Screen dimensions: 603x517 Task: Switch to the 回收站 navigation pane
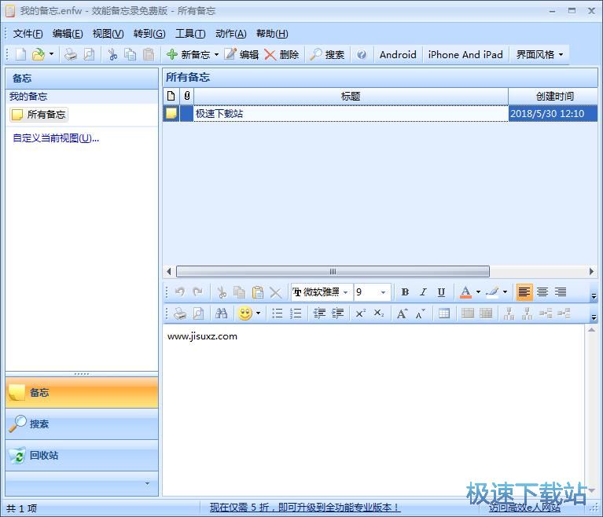(x=82, y=456)
